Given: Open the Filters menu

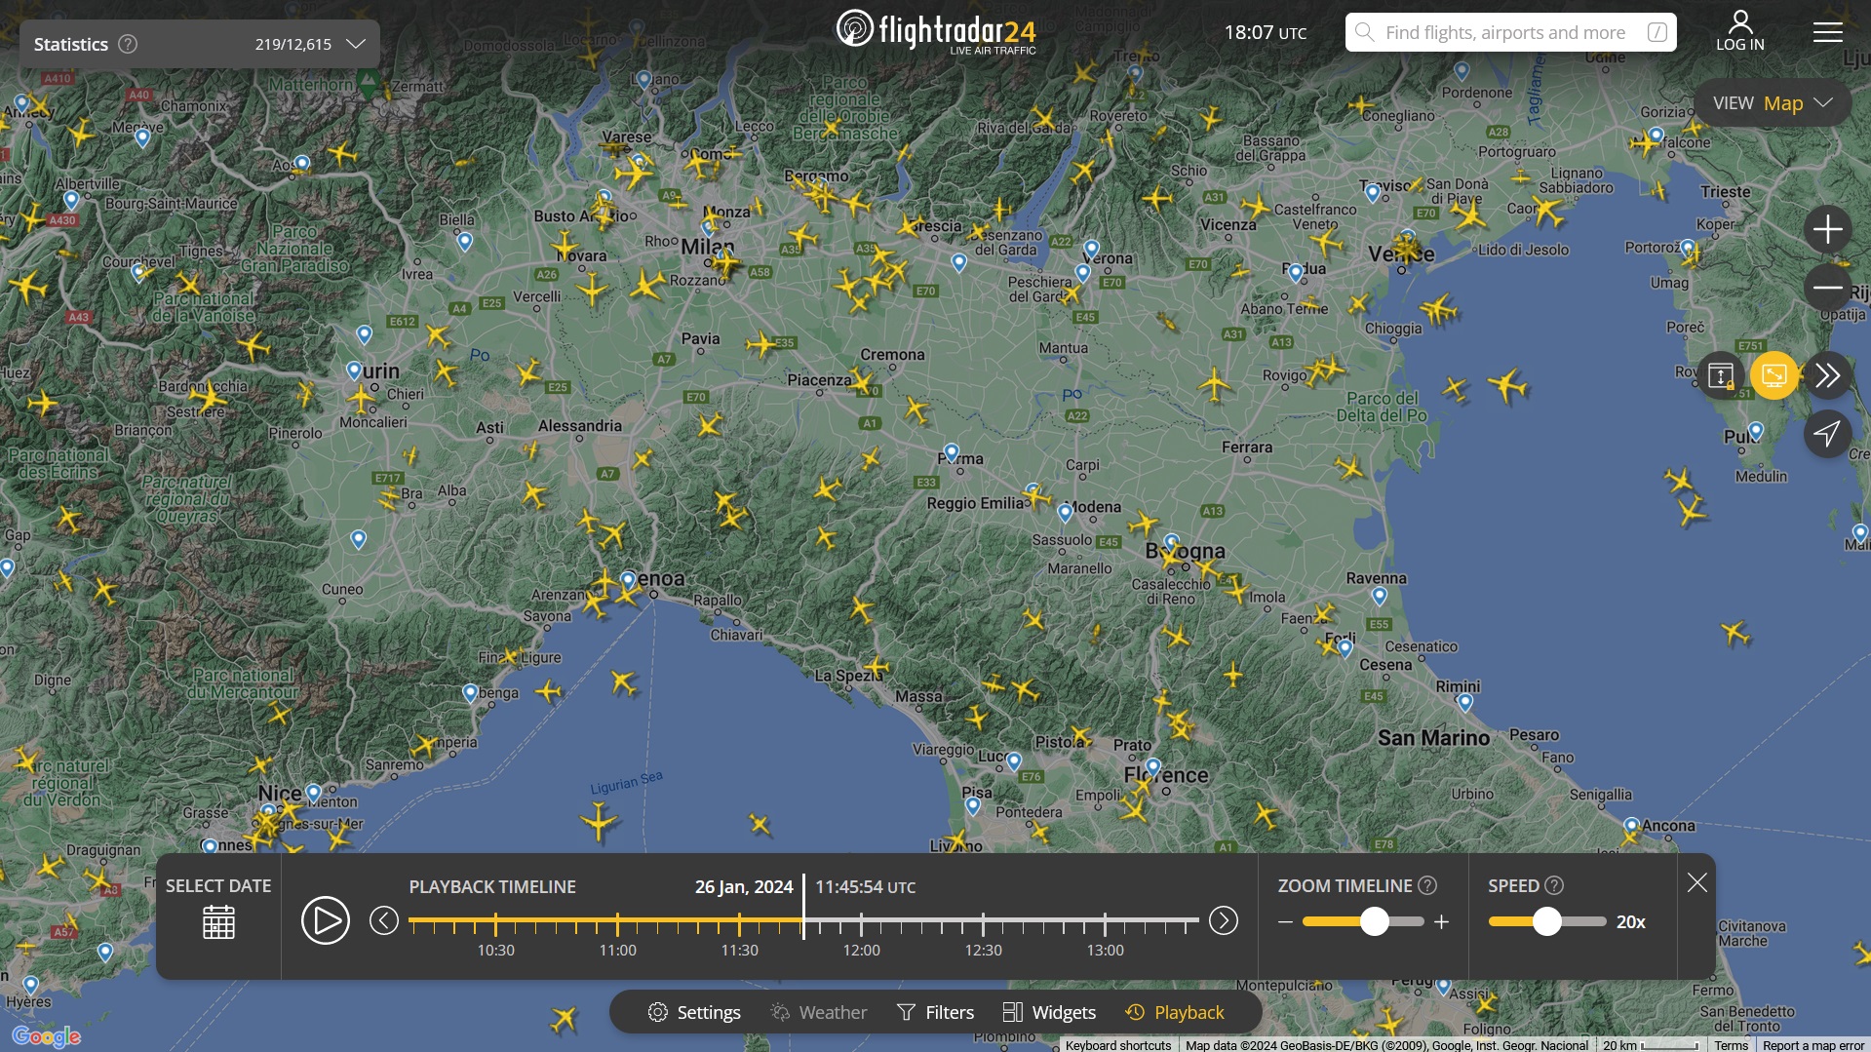Looking at the screenshot, I should point(935,1012).
